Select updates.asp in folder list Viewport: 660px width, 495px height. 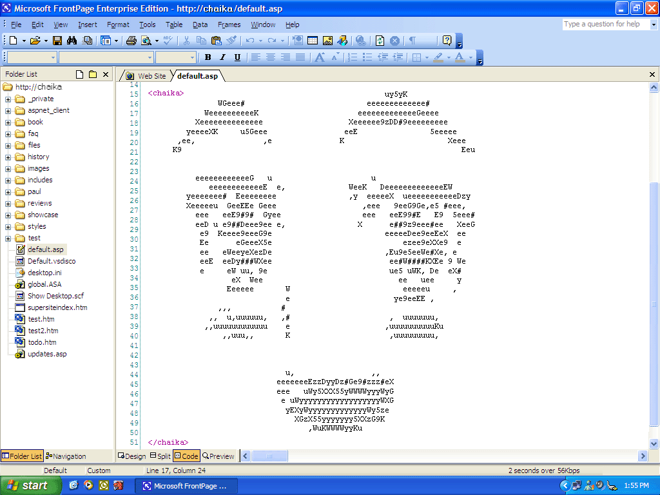(47, 354)
